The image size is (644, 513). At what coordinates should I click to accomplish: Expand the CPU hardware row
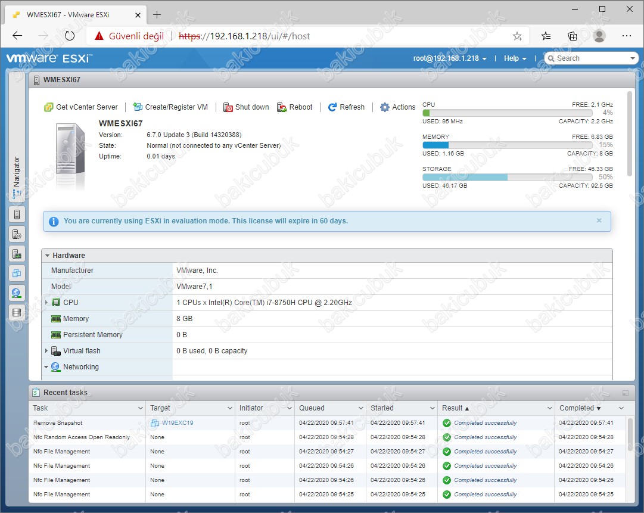(46, 302)
